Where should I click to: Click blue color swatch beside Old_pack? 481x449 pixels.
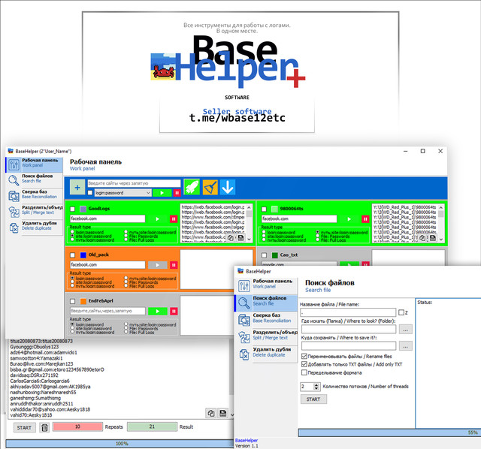click(83, 255)
